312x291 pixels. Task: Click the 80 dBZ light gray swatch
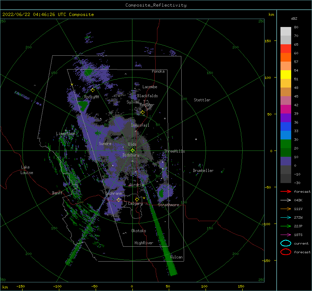(x=286, y=31)
